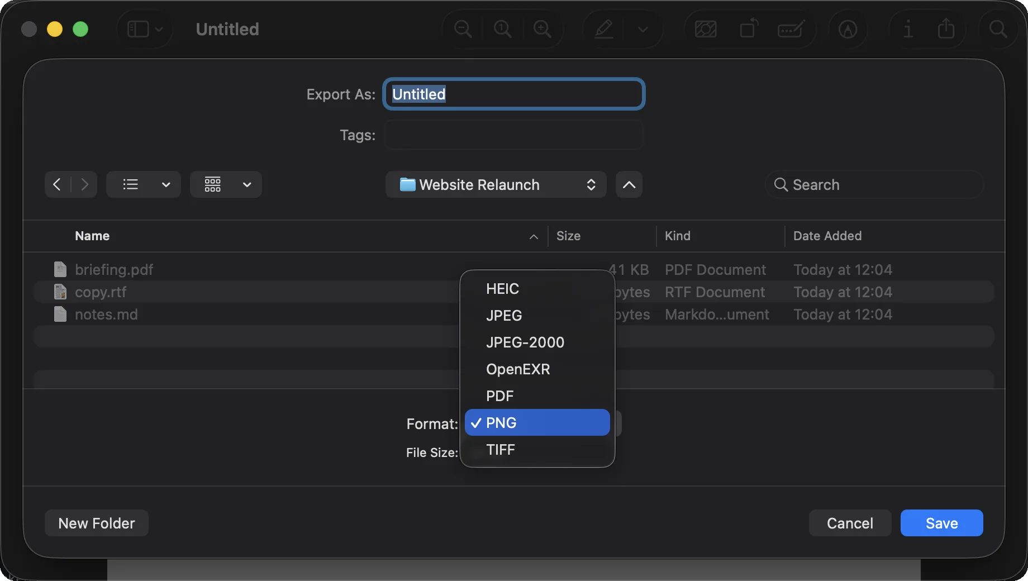1028x581 pixels.
Task: Click the Search field in the dialog
Action: click(x=875, y=184)
